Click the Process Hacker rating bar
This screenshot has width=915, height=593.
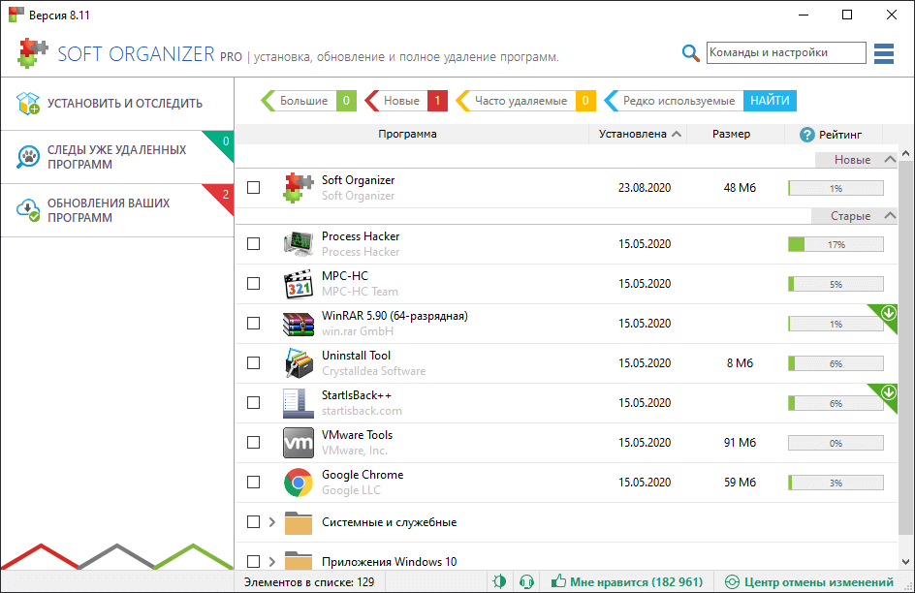click(835, 245)
